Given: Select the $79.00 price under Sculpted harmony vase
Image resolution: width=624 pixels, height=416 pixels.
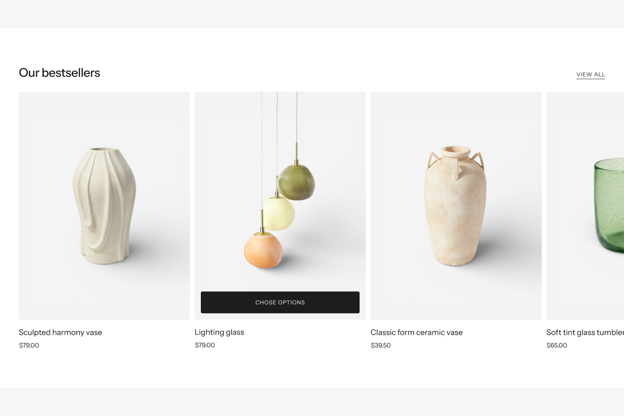Looking at the screenshot, I should tap(29, 345).
